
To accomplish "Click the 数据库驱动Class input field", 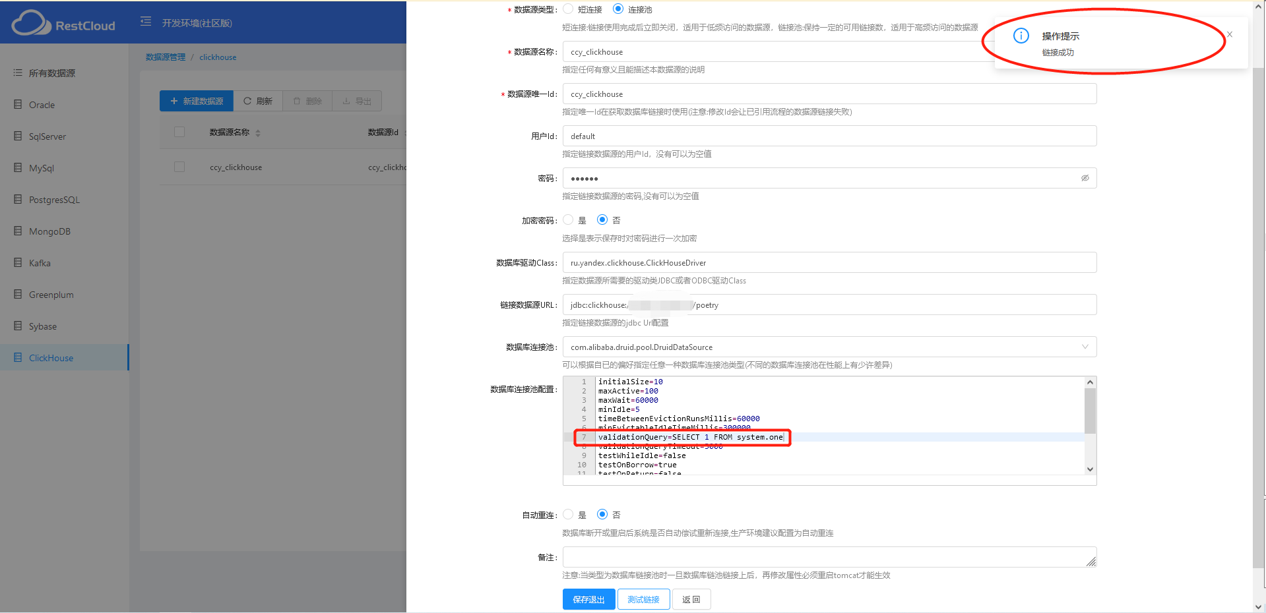I will pos(829,262).
